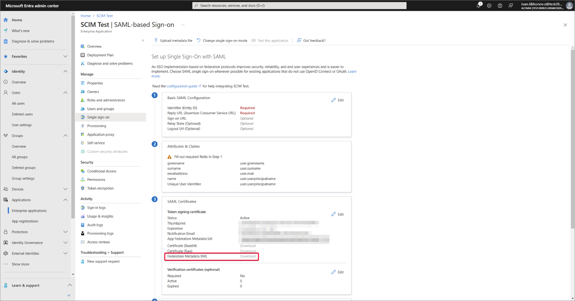Collapse the Identity section chevron
The width and height of the screenshot is (575, 301).
pos(65,72)
